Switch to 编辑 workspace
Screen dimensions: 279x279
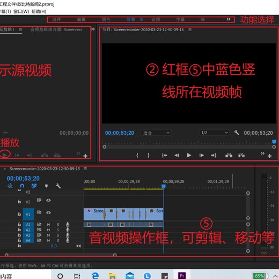coord(81,19)
